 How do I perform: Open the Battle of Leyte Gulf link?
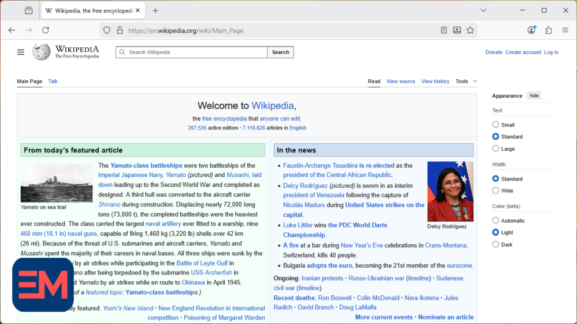pyautogui.click(x=202, y=263)
